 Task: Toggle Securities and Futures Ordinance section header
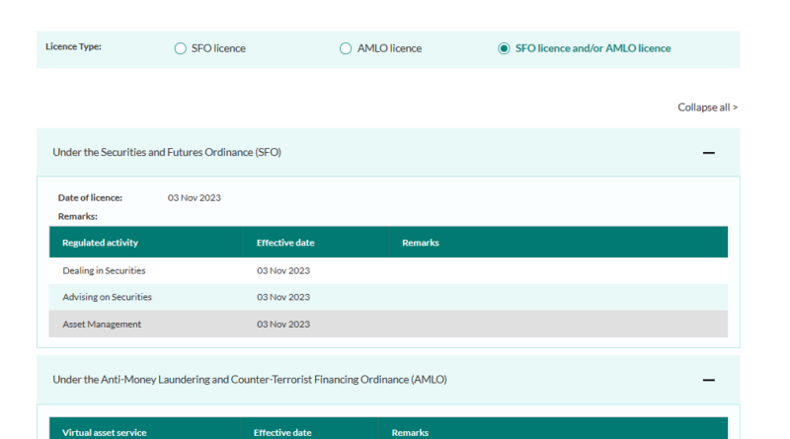coord(167,152)
